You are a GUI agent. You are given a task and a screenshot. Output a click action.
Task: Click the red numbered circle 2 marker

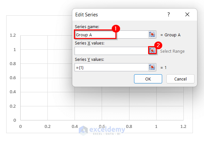(x=158, y=45)
